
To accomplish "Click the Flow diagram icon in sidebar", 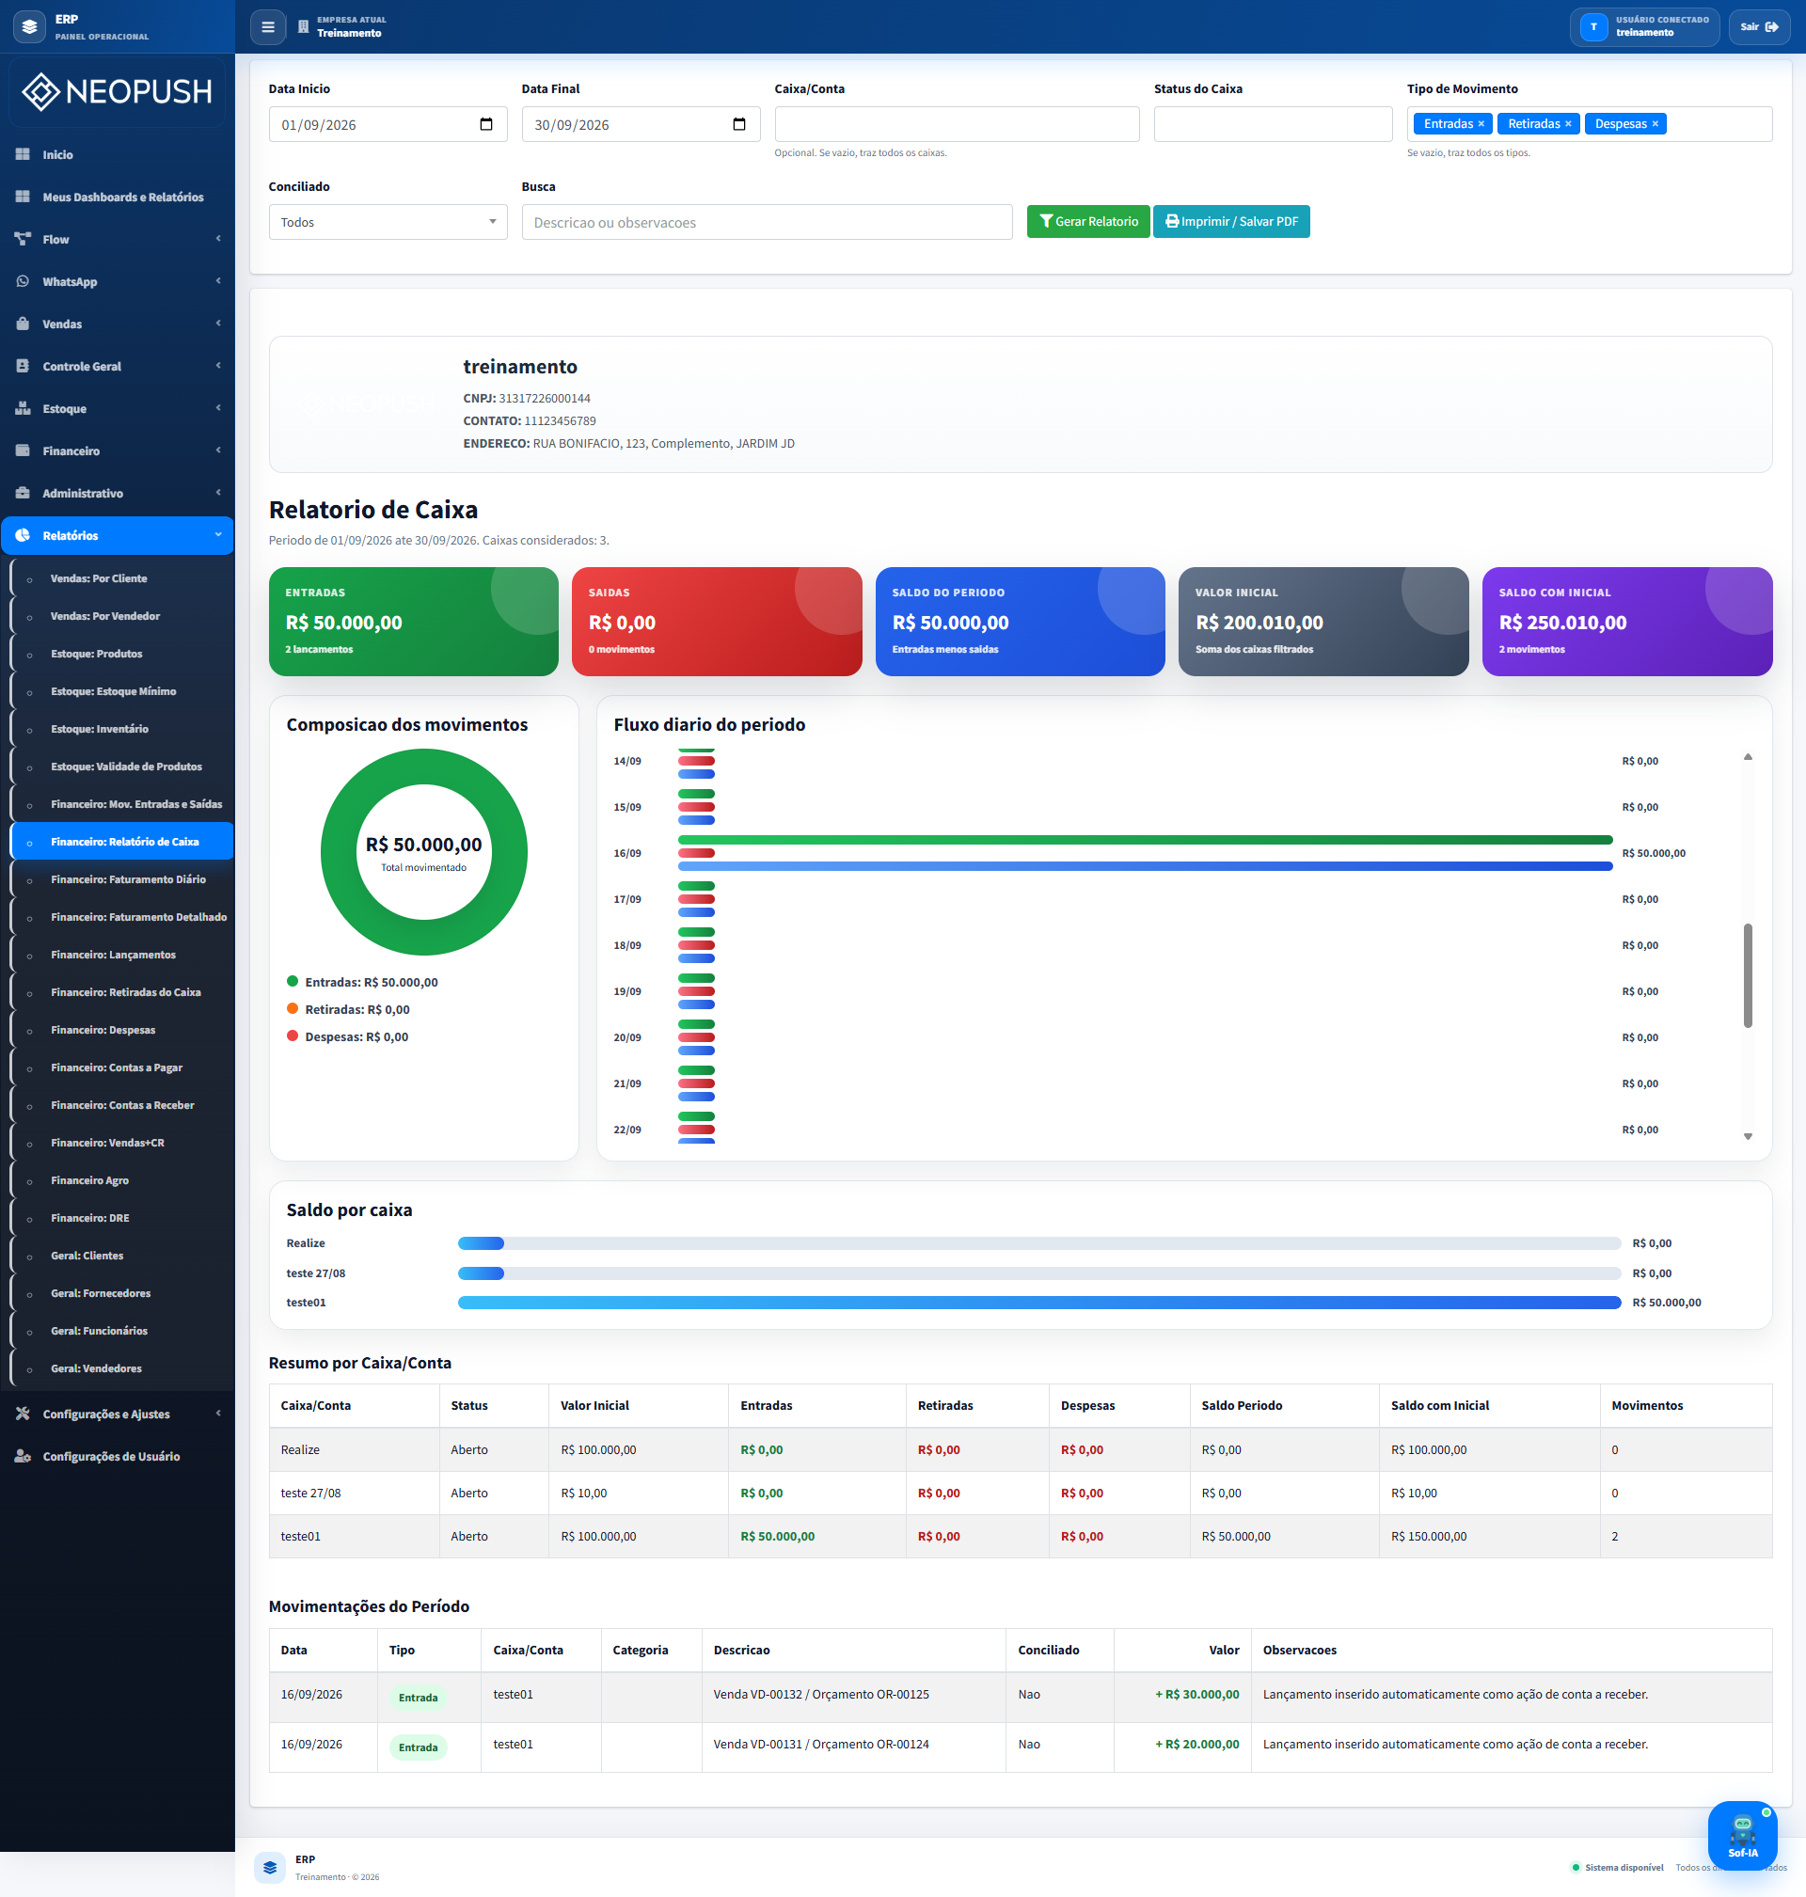I will click(x=24, y=240).
